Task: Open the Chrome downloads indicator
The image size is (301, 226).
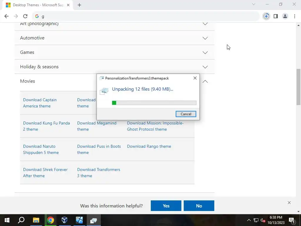Action: [266, 16]
